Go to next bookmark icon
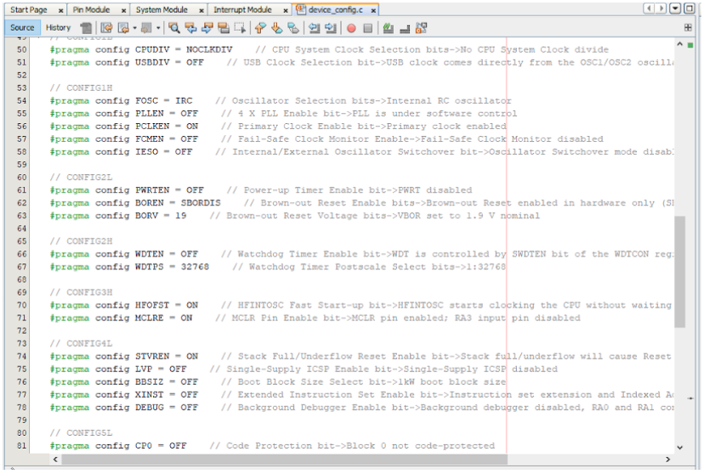The width and height of the screenshot is (704, 474). (276, 28)
